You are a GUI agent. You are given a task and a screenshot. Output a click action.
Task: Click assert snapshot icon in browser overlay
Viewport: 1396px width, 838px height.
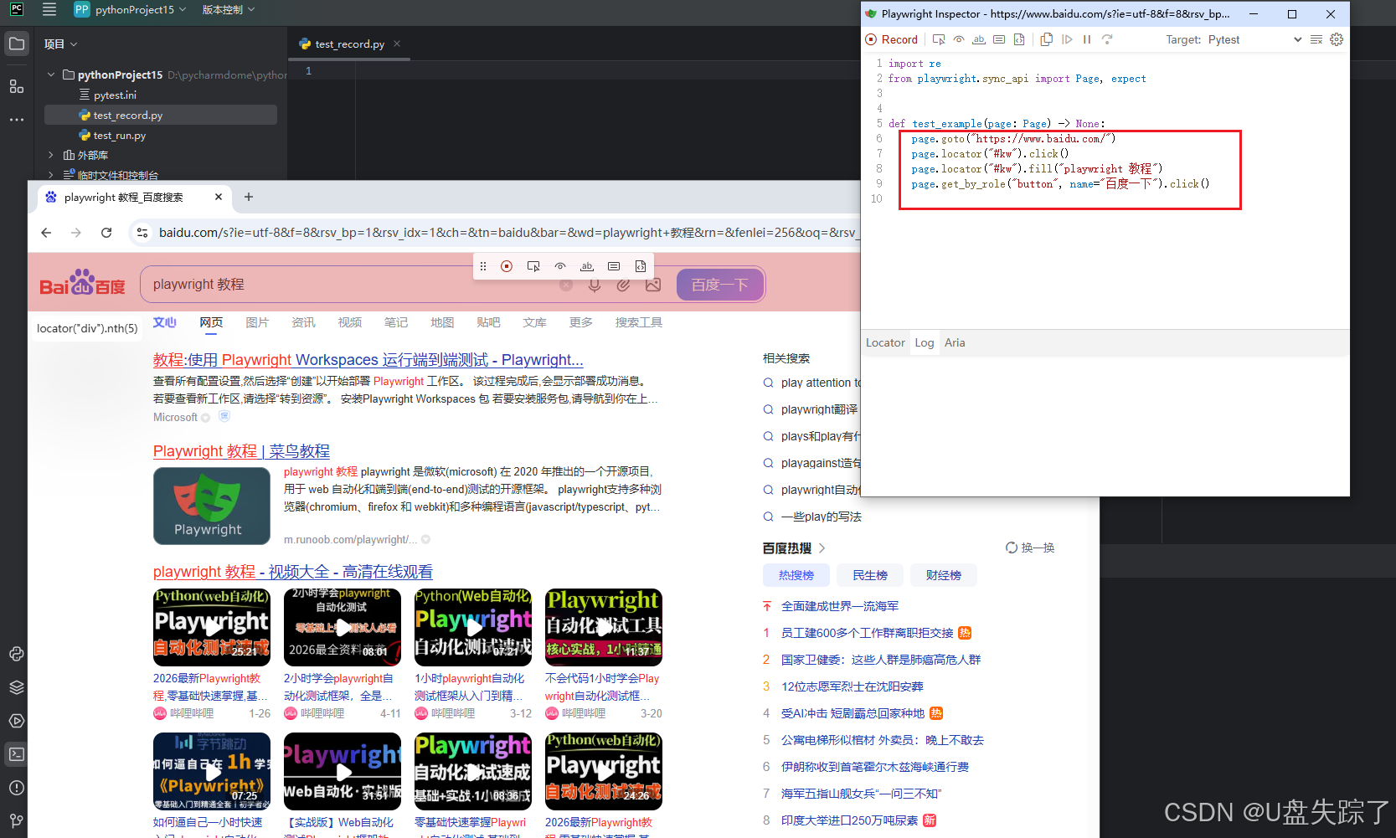[x=641, y=266]
